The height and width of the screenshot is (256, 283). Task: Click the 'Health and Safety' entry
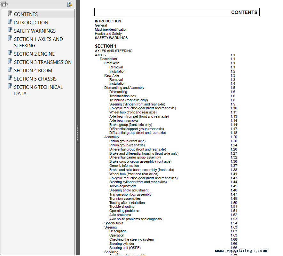108,34
